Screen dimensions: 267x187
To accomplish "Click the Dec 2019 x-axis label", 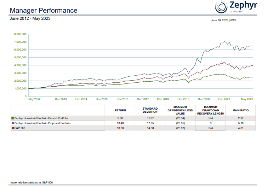I will 184,99.
